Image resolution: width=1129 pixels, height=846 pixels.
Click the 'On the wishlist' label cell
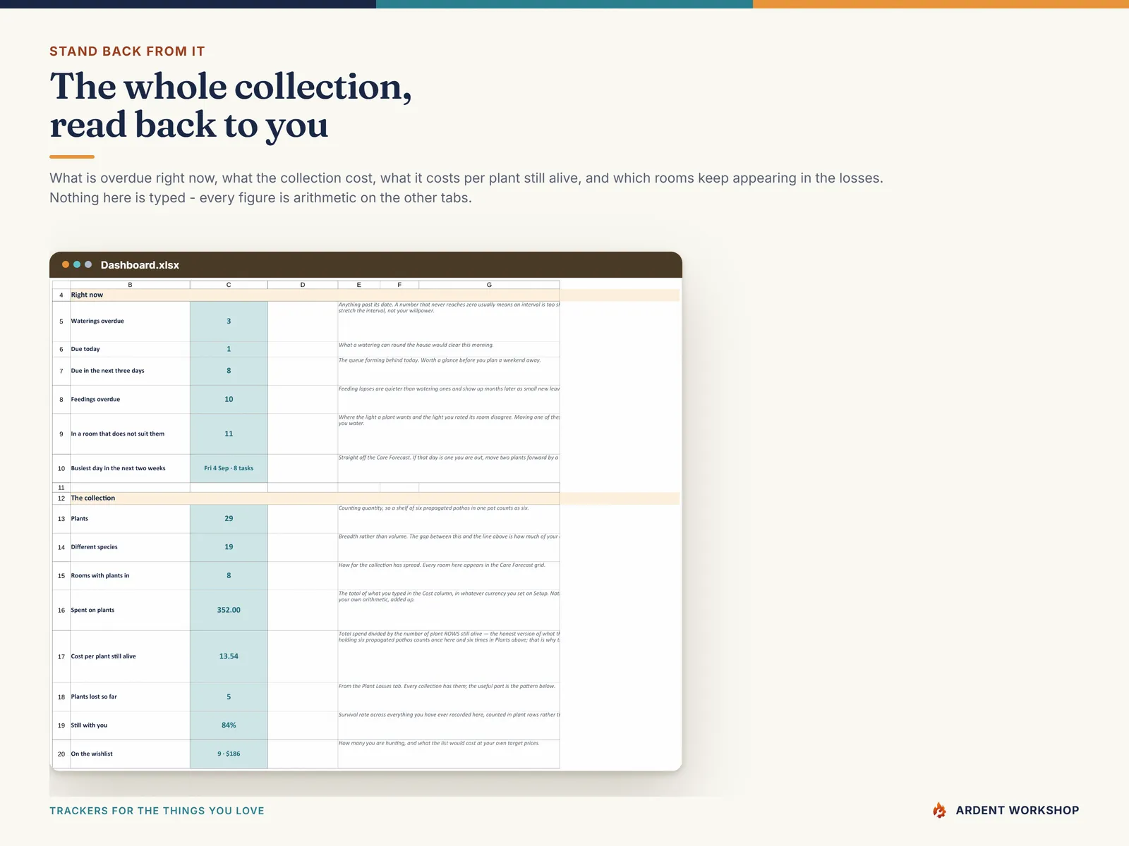(130, 754)
